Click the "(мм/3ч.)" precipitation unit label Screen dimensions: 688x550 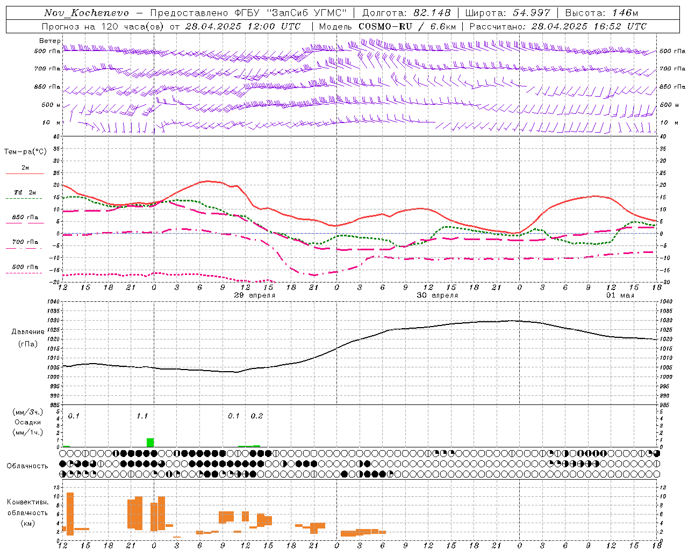click(x=27, y=412)
